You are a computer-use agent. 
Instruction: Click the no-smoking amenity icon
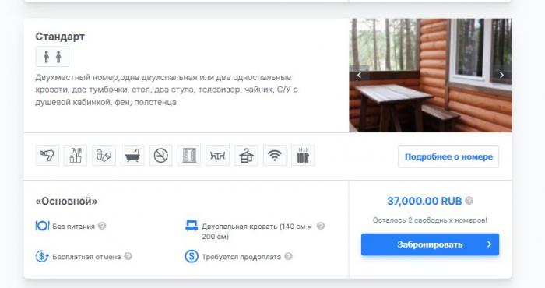[x=161, y=156]
